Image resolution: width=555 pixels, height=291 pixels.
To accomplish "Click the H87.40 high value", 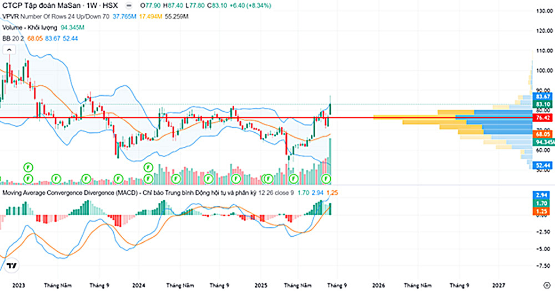I will point(173,6).
